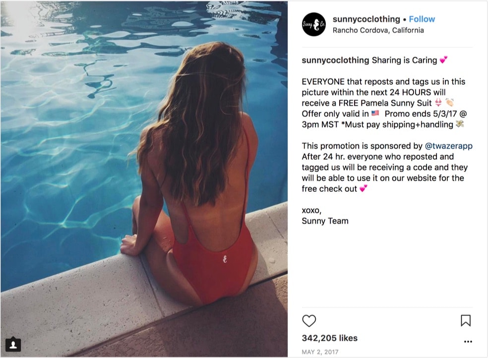
Task: Show tagged people icon on the photo
Action: (13, 344)
